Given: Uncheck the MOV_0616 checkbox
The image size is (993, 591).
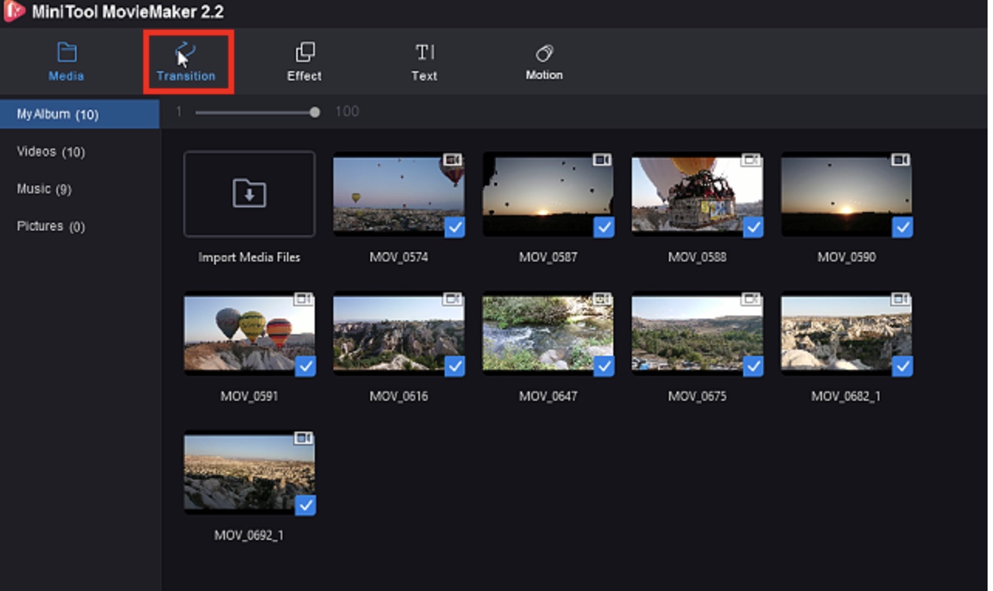Looking at the screenshot, I should 455,366.
